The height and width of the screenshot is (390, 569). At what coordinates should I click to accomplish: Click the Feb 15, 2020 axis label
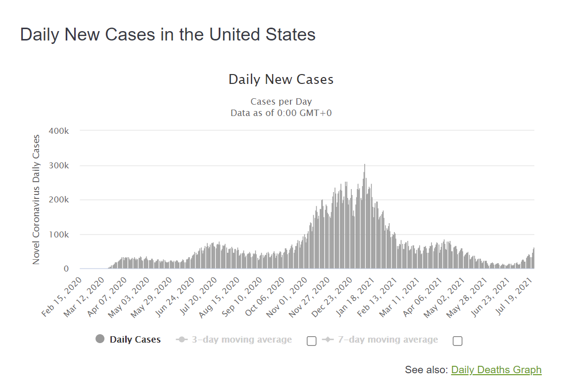(62, 297)
